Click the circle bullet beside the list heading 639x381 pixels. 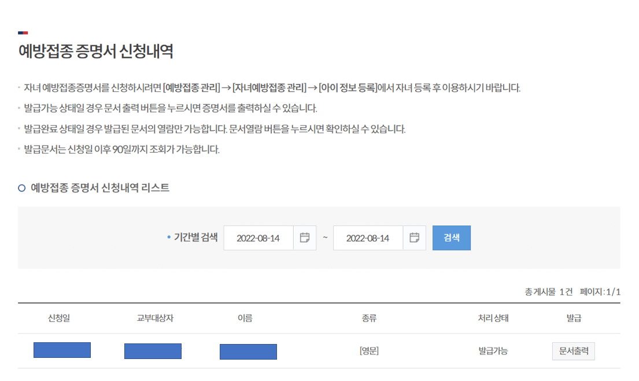tap(21, 188)
